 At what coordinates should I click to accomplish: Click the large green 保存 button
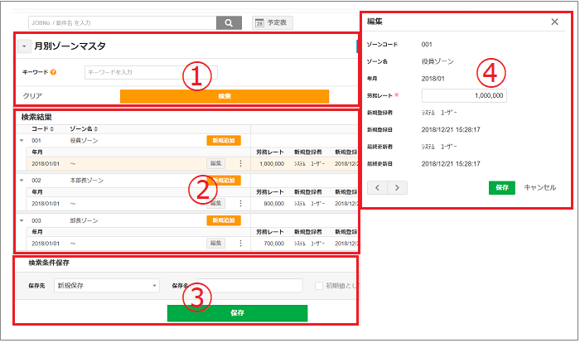click(x=237, y=313)
